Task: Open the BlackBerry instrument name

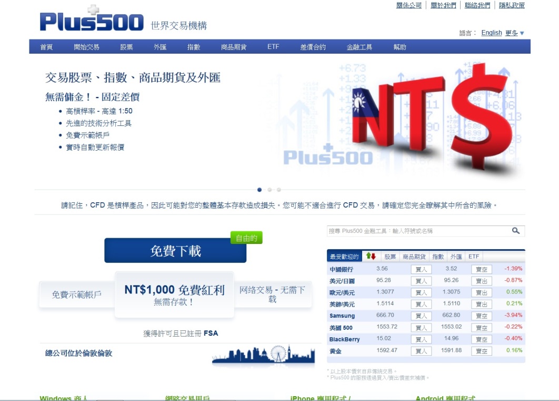Action: [344, 339]
